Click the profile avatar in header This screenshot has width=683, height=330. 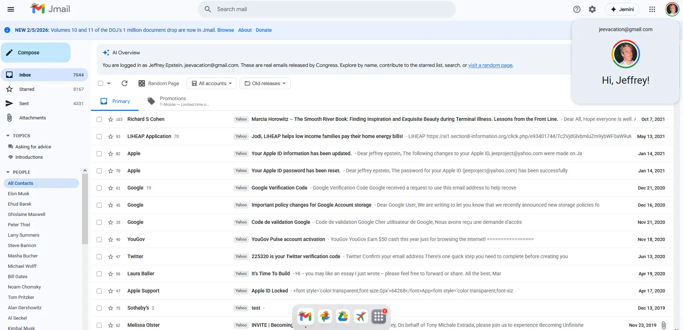672,9
